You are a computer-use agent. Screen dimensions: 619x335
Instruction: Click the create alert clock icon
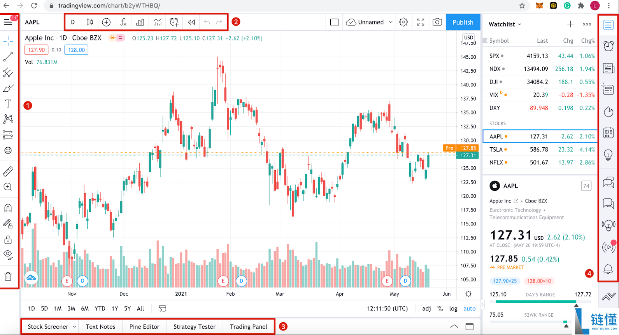(x=174, y=22)
